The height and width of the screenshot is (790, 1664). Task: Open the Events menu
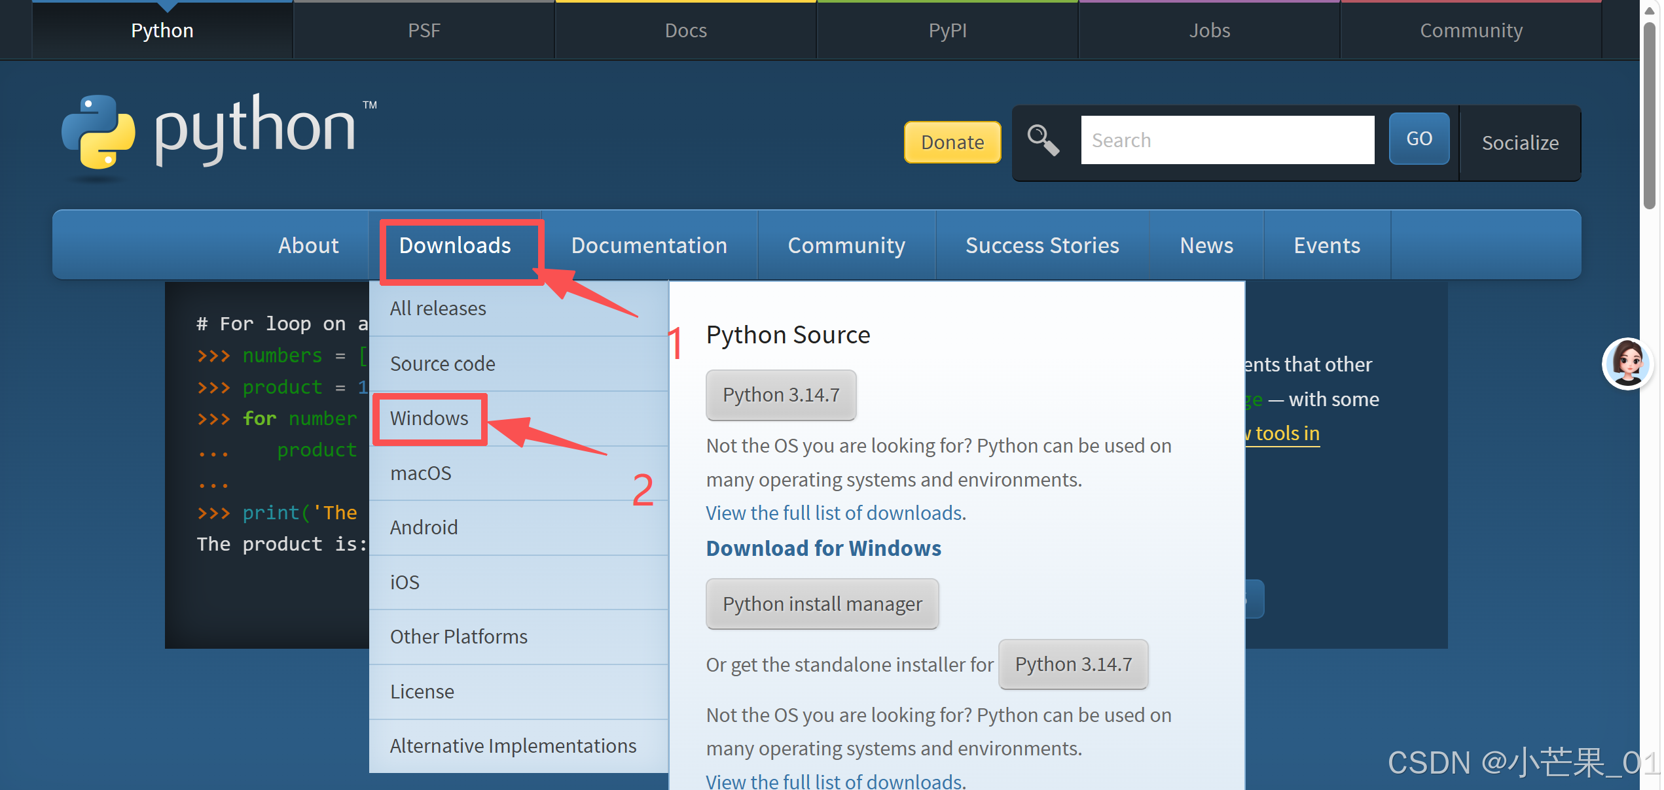tap(1327, 245)
